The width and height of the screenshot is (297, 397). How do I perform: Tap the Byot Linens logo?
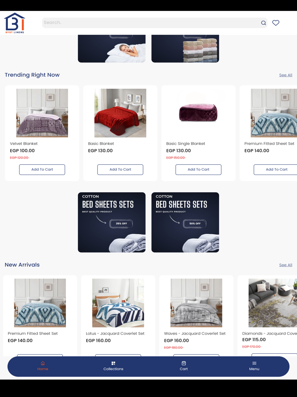click(15, 23)
